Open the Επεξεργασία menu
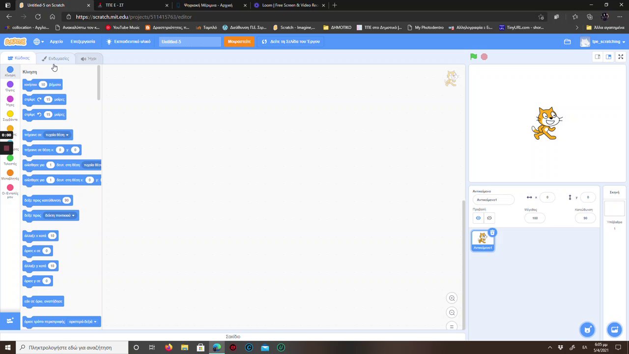The height and width of the screenshot is (354, 629). [83, 41]
